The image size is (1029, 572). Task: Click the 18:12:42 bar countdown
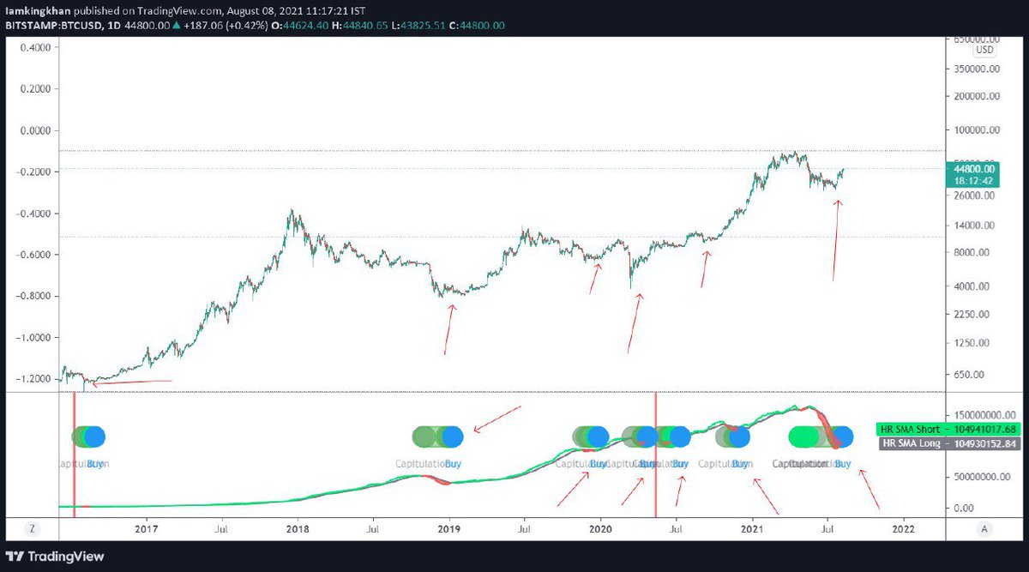tap(972, 181)
